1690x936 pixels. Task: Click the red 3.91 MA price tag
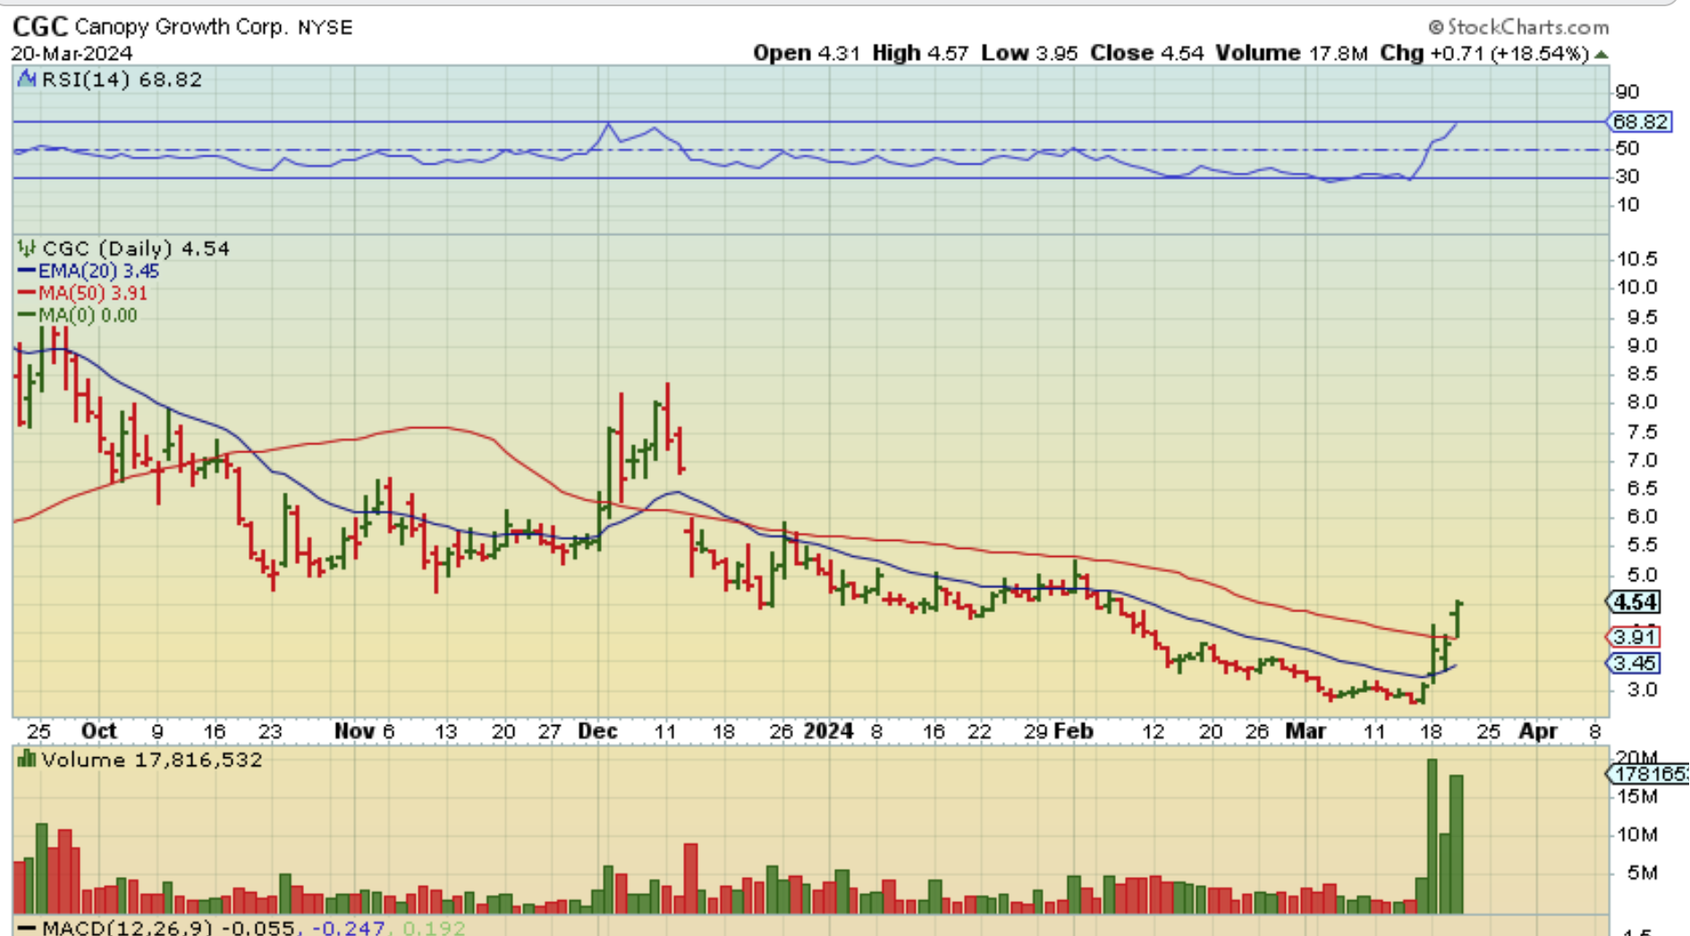point(1634,637)
